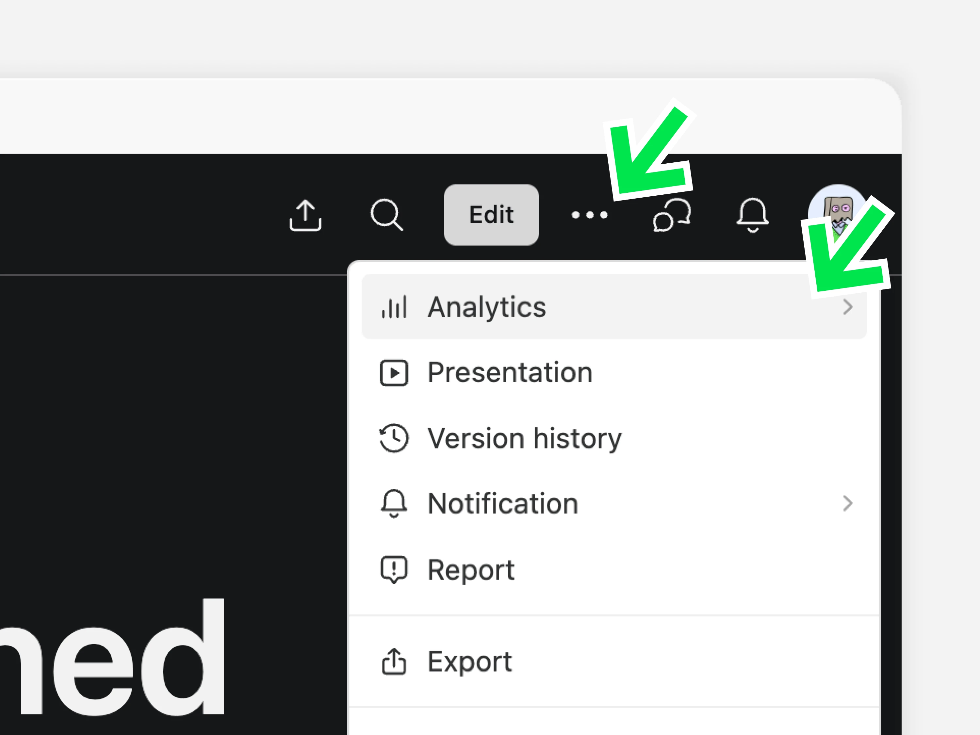Click the Version history clock icon

[394, 438]
